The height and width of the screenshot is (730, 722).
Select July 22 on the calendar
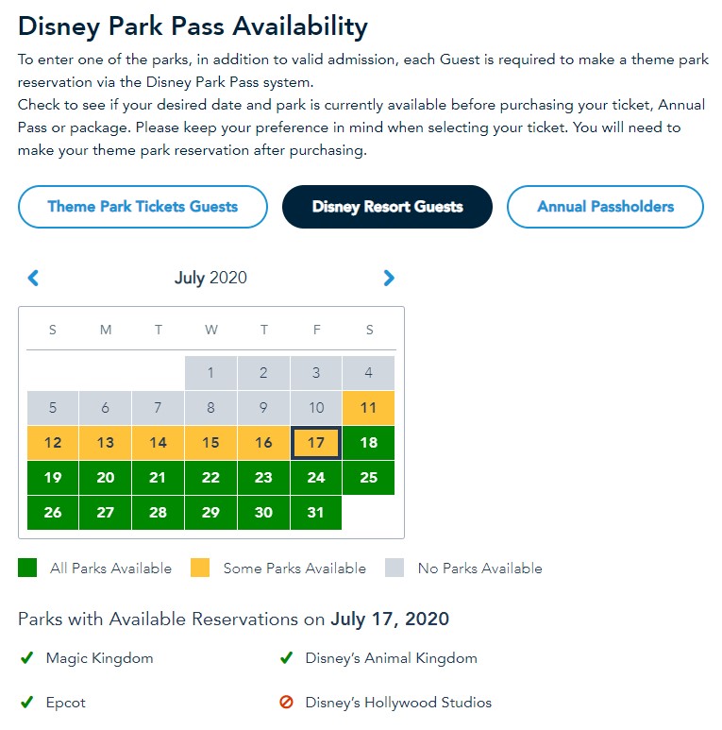tap(210, 478)
